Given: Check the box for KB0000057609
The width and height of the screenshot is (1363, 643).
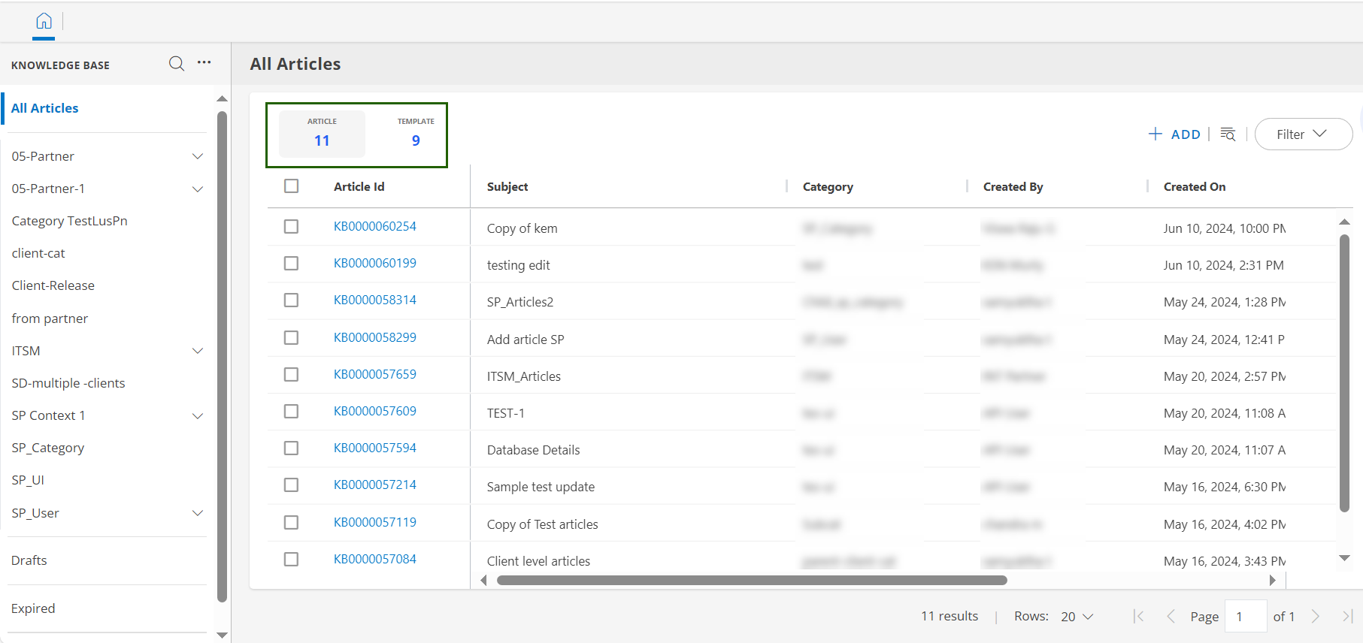Looking at the screenshot, I should (292, 412).
